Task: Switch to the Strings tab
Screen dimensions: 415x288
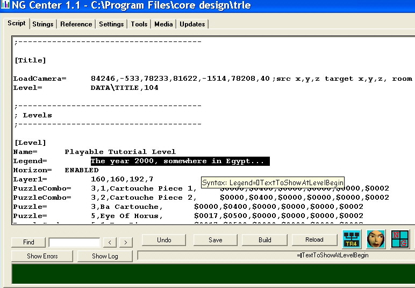Action: (x=42, y=24)
